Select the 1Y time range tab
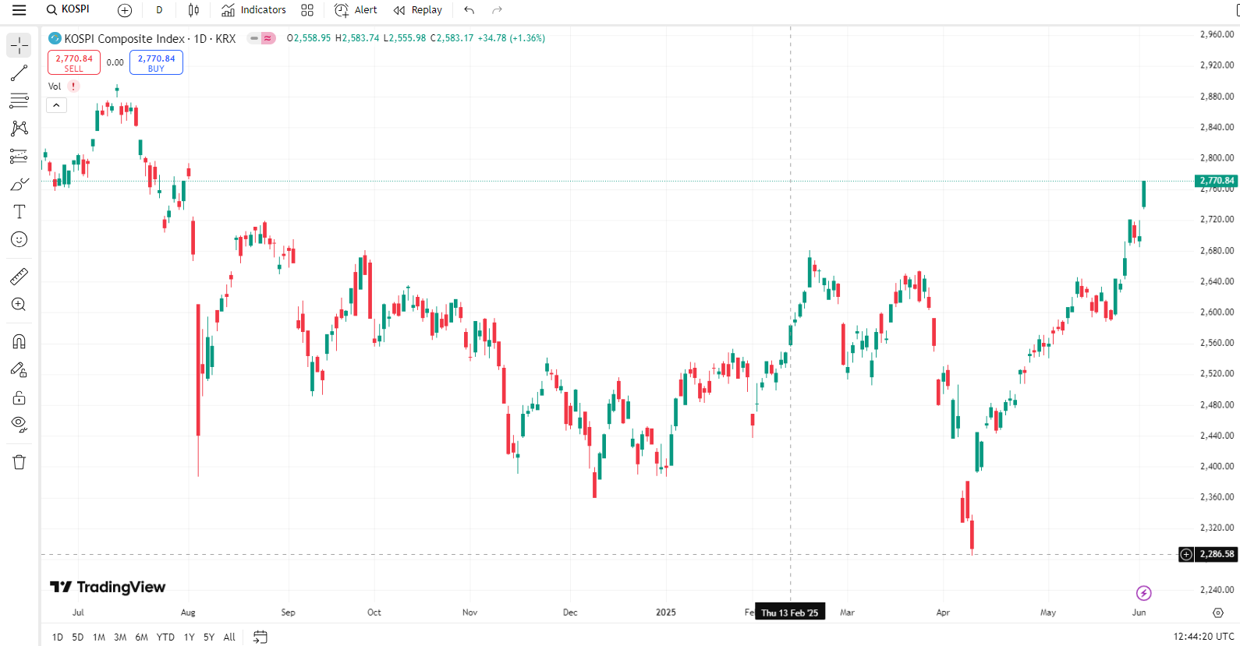This screenshot has width=1240, height=646. pos(189,637)
